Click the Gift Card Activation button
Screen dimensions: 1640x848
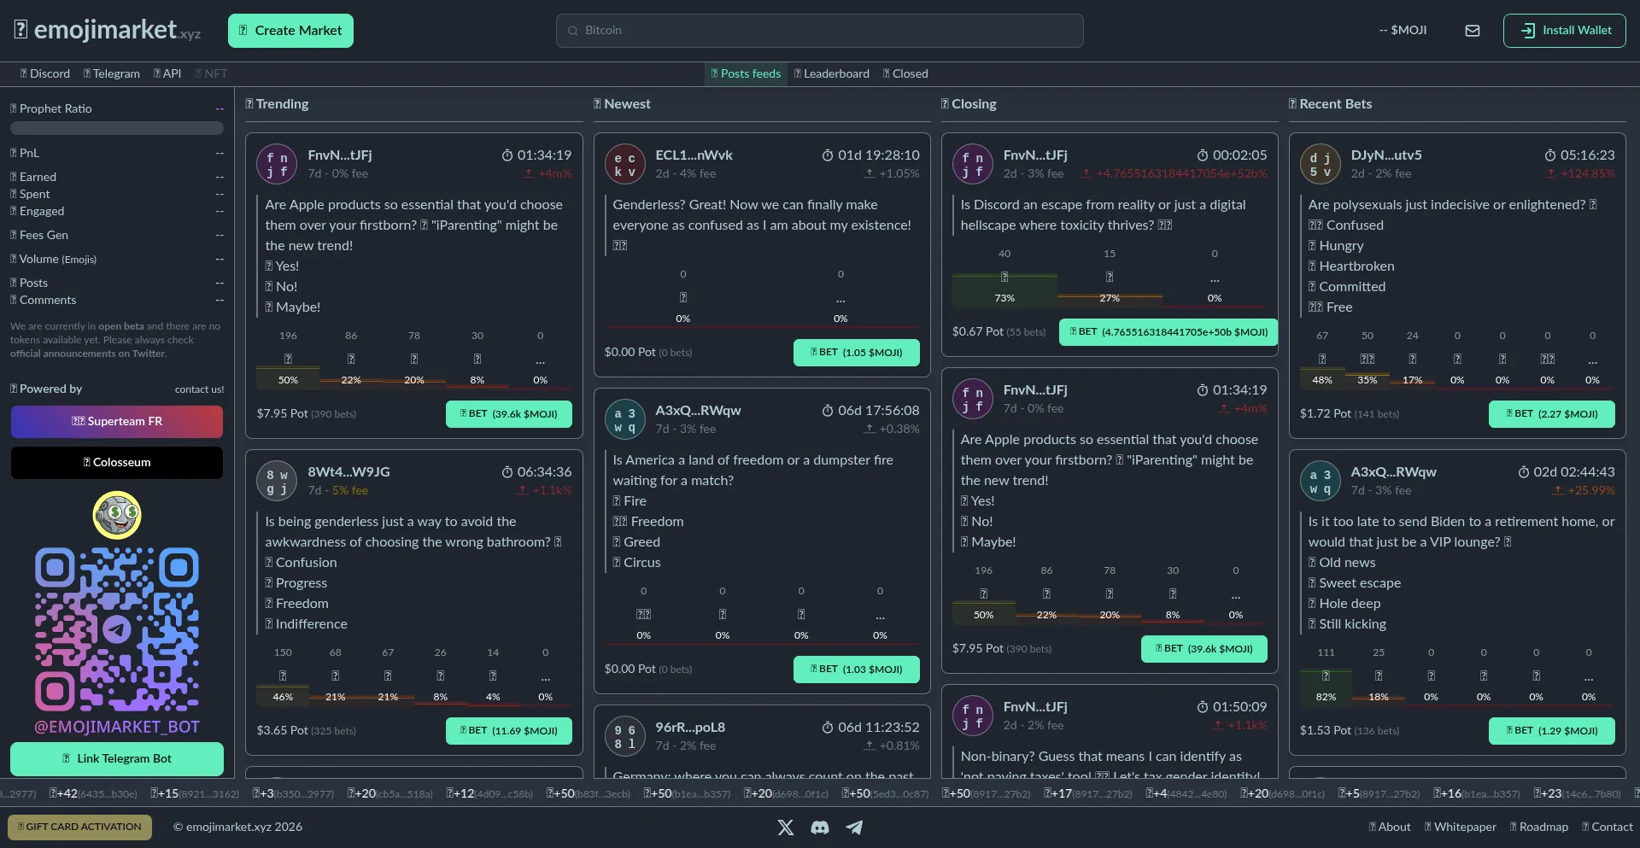(x=79, y=827)
